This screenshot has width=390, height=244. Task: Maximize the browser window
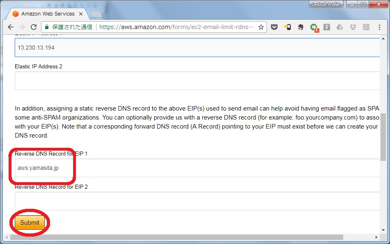[363, 5]
